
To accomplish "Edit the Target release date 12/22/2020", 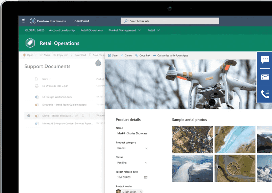I will [124, 177].
